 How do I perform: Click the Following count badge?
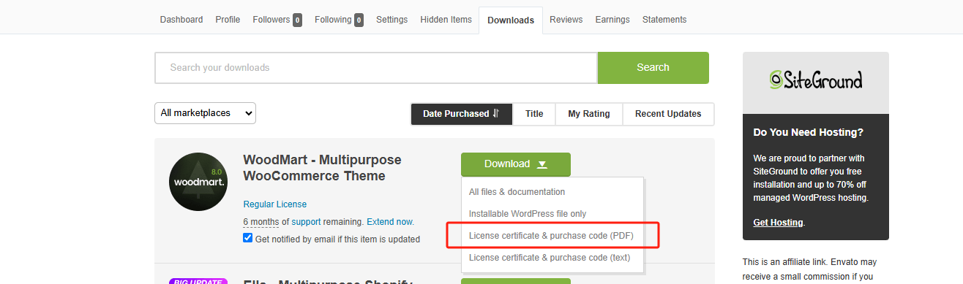pyautogui.click(x=359, y=20)
